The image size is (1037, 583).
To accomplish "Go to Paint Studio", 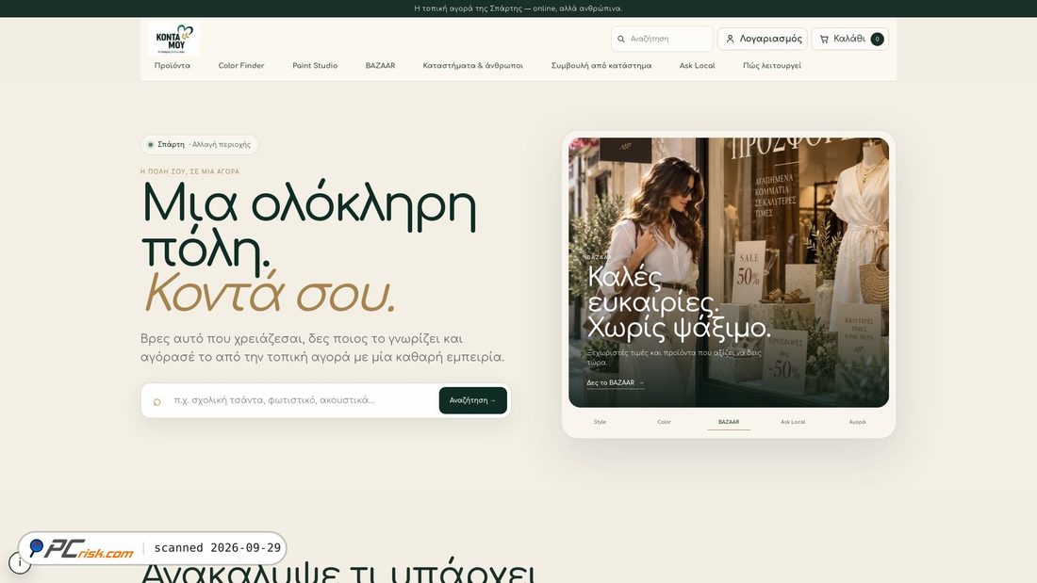I will pos(315,65).
